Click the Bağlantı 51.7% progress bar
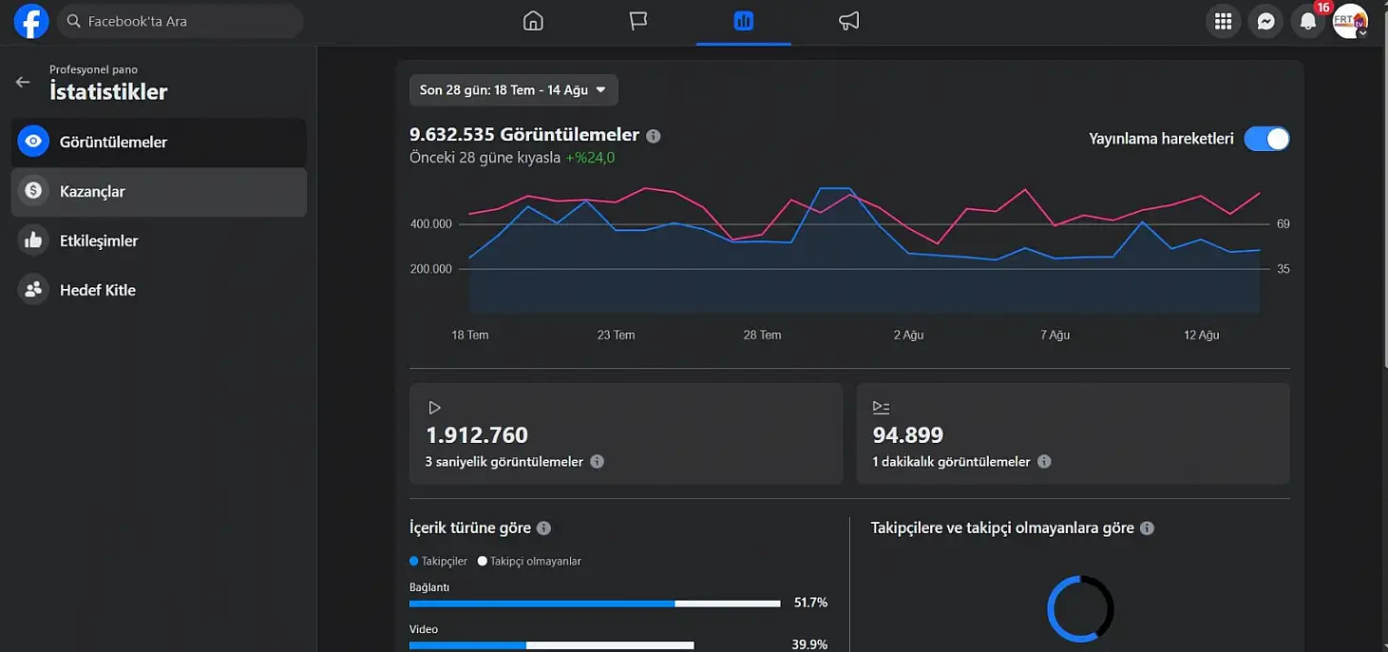 pos(595,604)
